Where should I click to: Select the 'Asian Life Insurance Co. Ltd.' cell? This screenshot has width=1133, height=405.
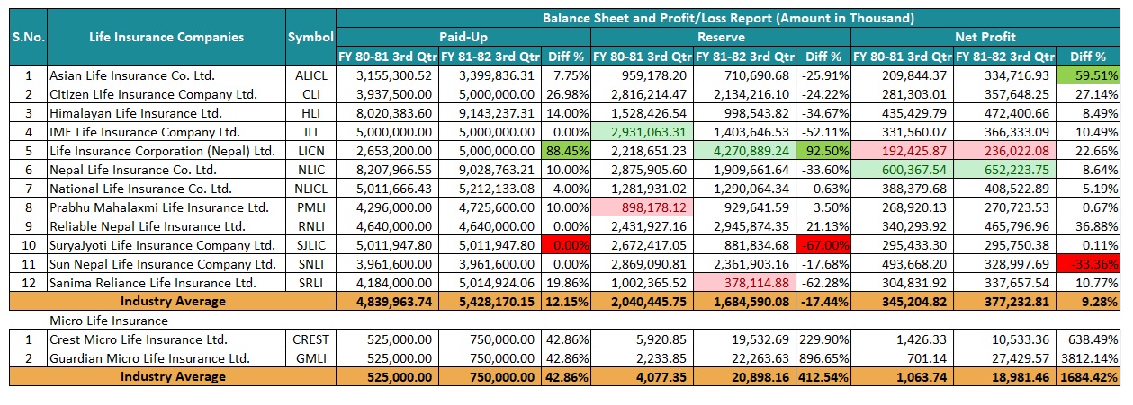[x=166, y=75]
